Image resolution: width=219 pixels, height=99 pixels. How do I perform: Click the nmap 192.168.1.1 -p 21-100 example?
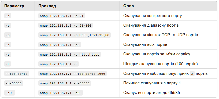click(x=65, y=26)
